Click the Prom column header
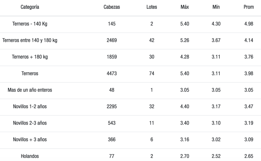261x161 pixels. coord(249,7)
